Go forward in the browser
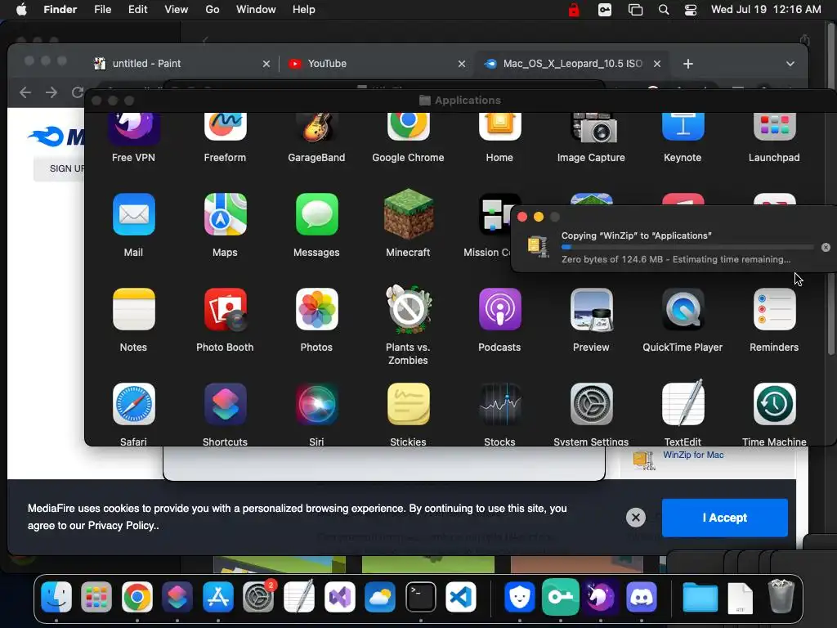Image resolution: width=837 pixels, height=628 pixels. 51,92
